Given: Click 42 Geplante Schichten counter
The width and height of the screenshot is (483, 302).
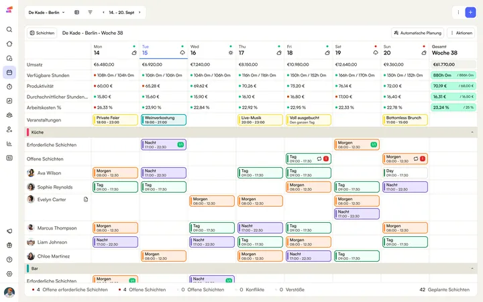Looking at the screenshot, I should click(x=445, y=290).
